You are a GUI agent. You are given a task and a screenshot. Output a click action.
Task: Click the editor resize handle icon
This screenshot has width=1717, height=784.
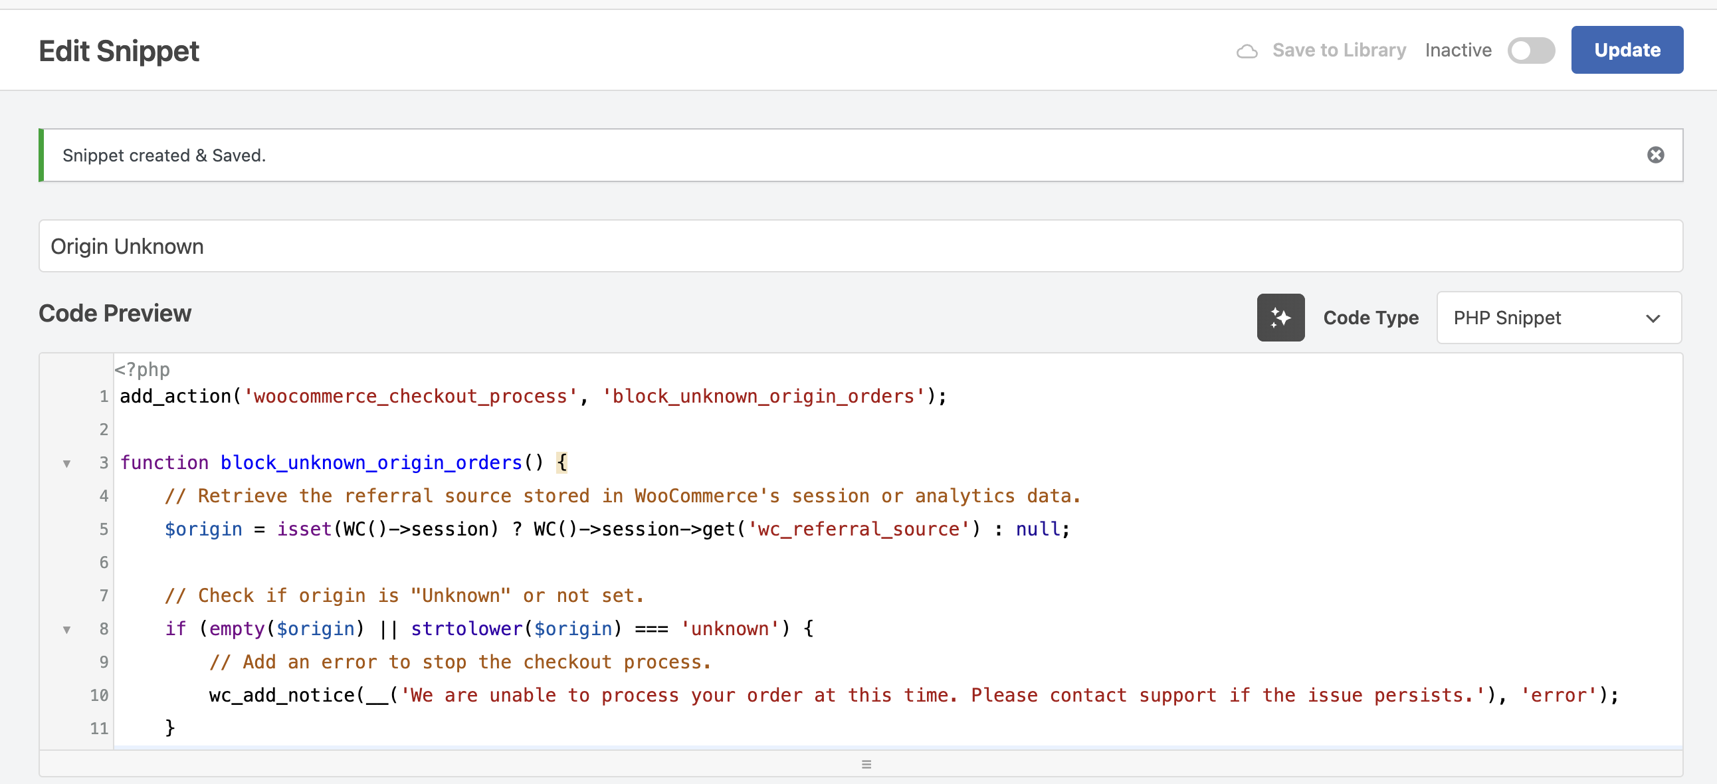pos(866,763)
